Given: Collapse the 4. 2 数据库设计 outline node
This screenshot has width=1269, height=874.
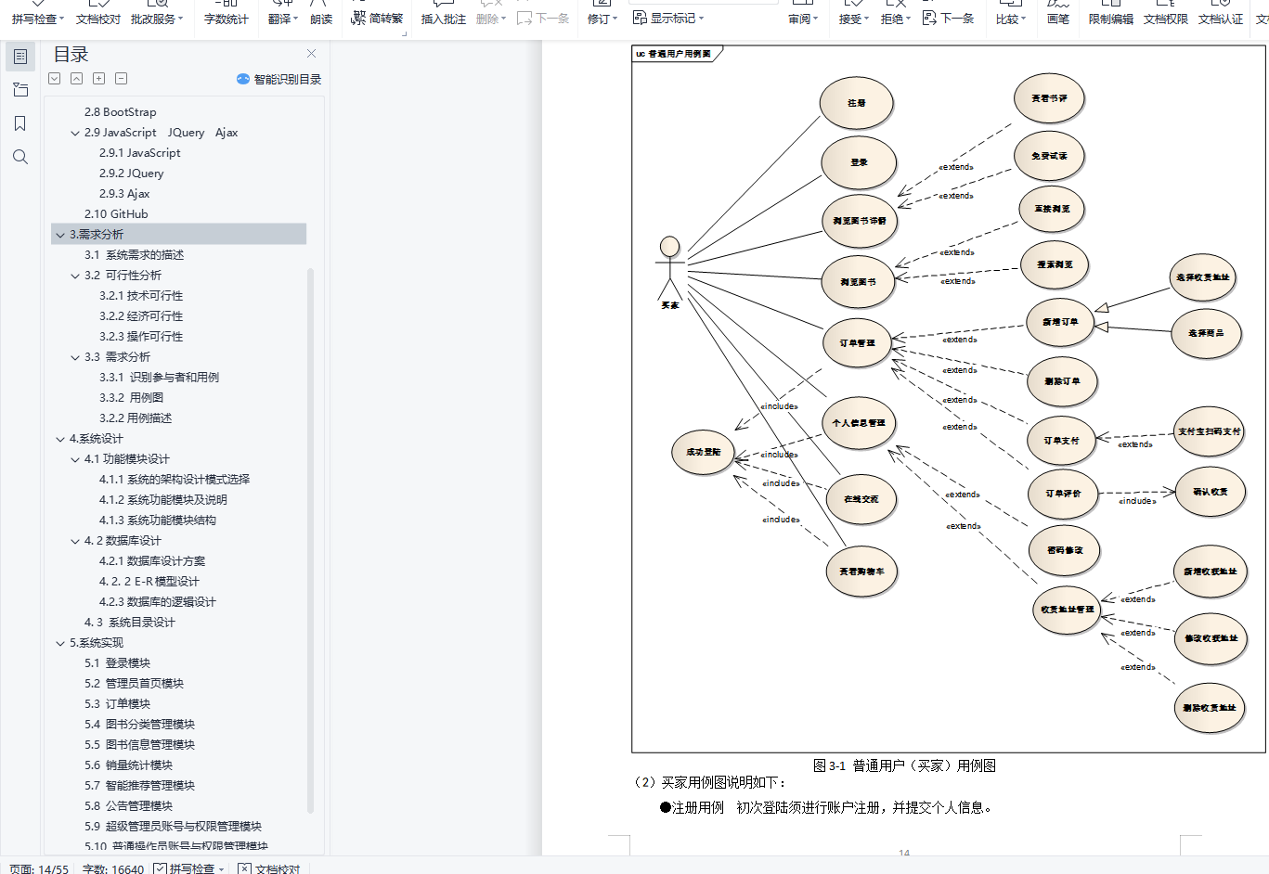Looking at the screenshot, I should pyautogui.click(x=75, y=541).
